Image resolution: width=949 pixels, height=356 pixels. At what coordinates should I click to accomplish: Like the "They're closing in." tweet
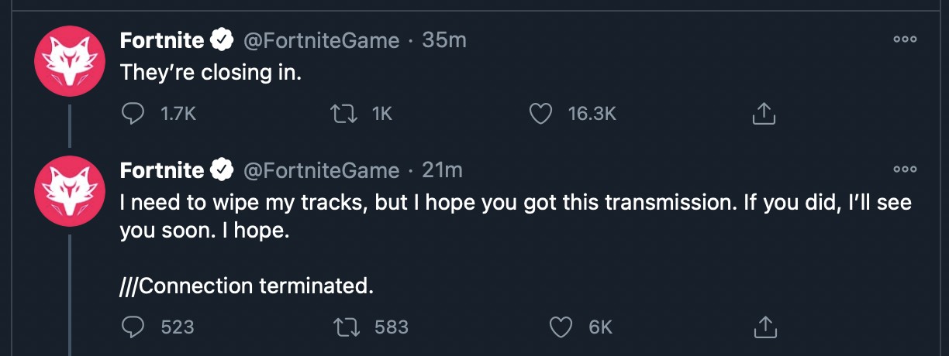540,114
